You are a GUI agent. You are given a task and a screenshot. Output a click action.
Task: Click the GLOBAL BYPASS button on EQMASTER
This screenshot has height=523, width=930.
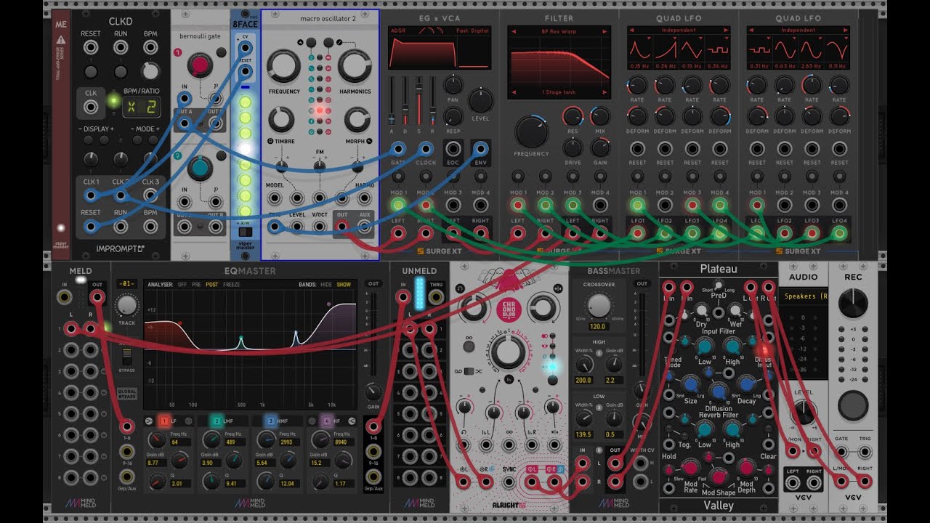click(127, 394)
